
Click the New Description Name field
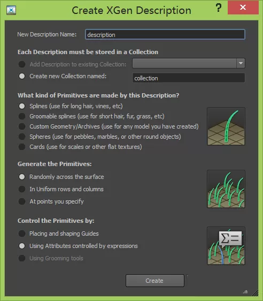point(165,35)
